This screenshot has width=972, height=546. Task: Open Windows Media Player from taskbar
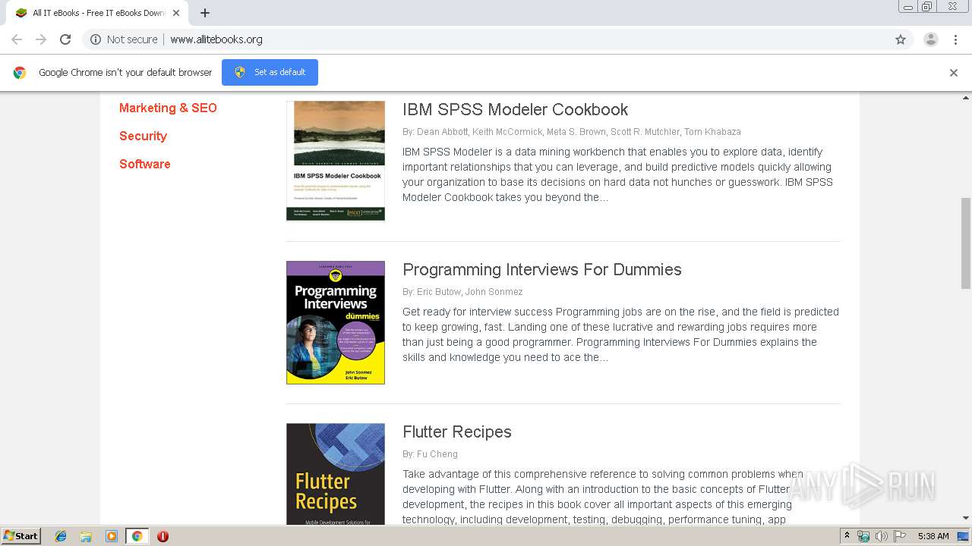click(x=112, y=536)
